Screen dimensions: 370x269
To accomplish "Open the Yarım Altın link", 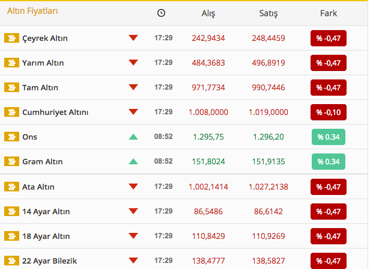I will 43,63.
